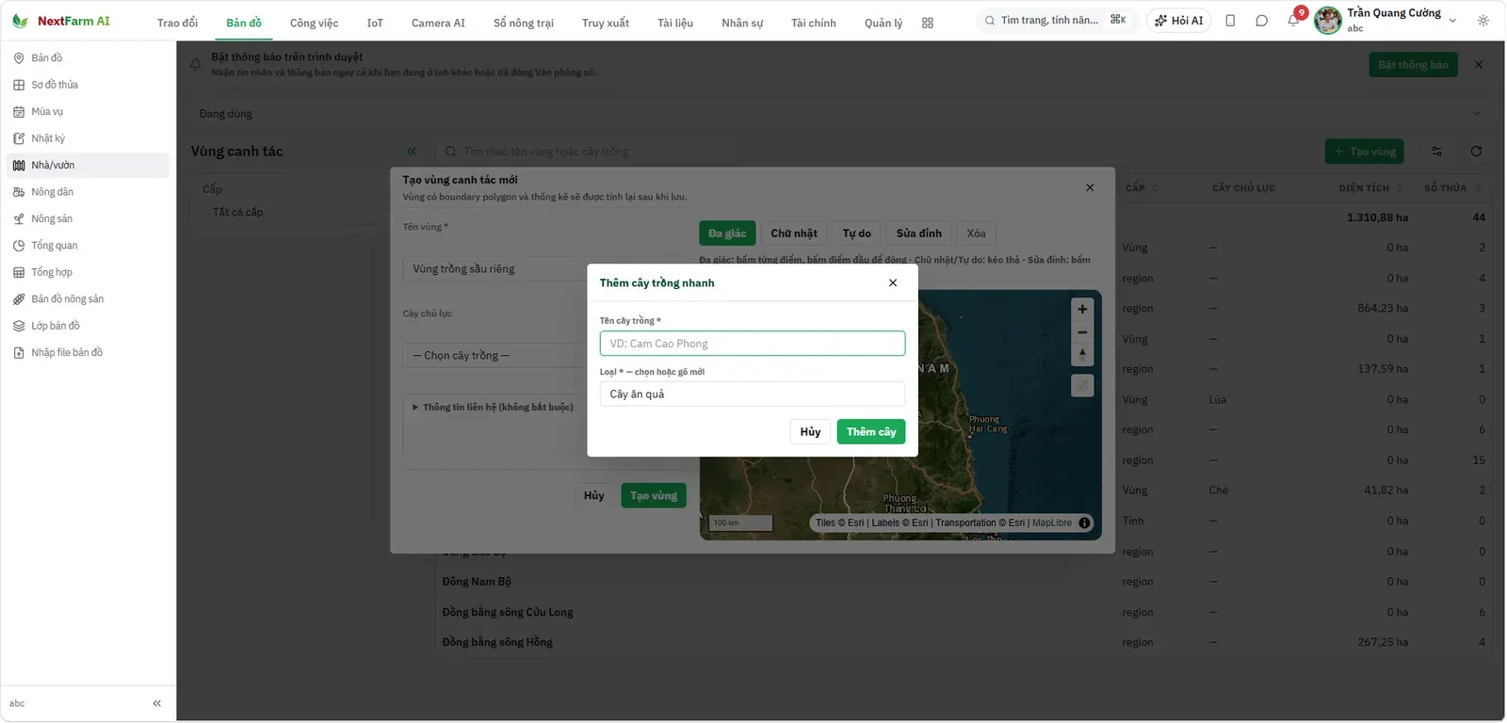Open the chat bubble icon in header
Screen dimensions: 1507x723
[x=1262, y=21]
